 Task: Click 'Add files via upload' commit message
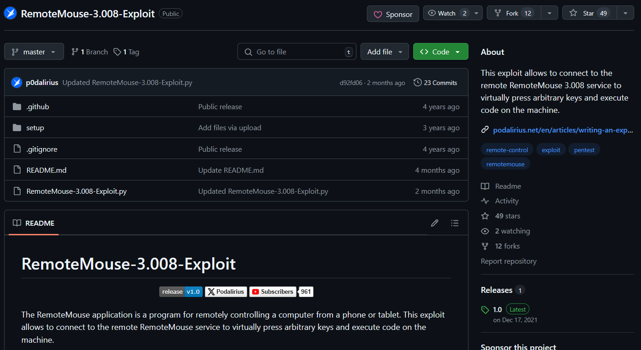coord(230,127)
